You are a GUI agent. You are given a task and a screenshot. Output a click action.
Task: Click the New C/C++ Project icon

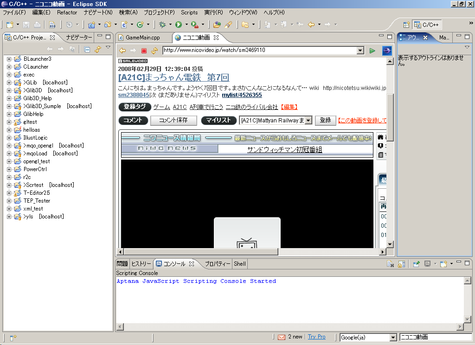coord(91,25)
